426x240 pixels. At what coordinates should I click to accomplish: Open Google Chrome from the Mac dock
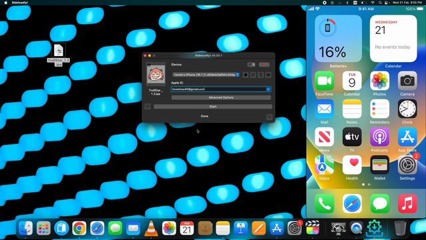pyautogui.click(x=79, y=228)
